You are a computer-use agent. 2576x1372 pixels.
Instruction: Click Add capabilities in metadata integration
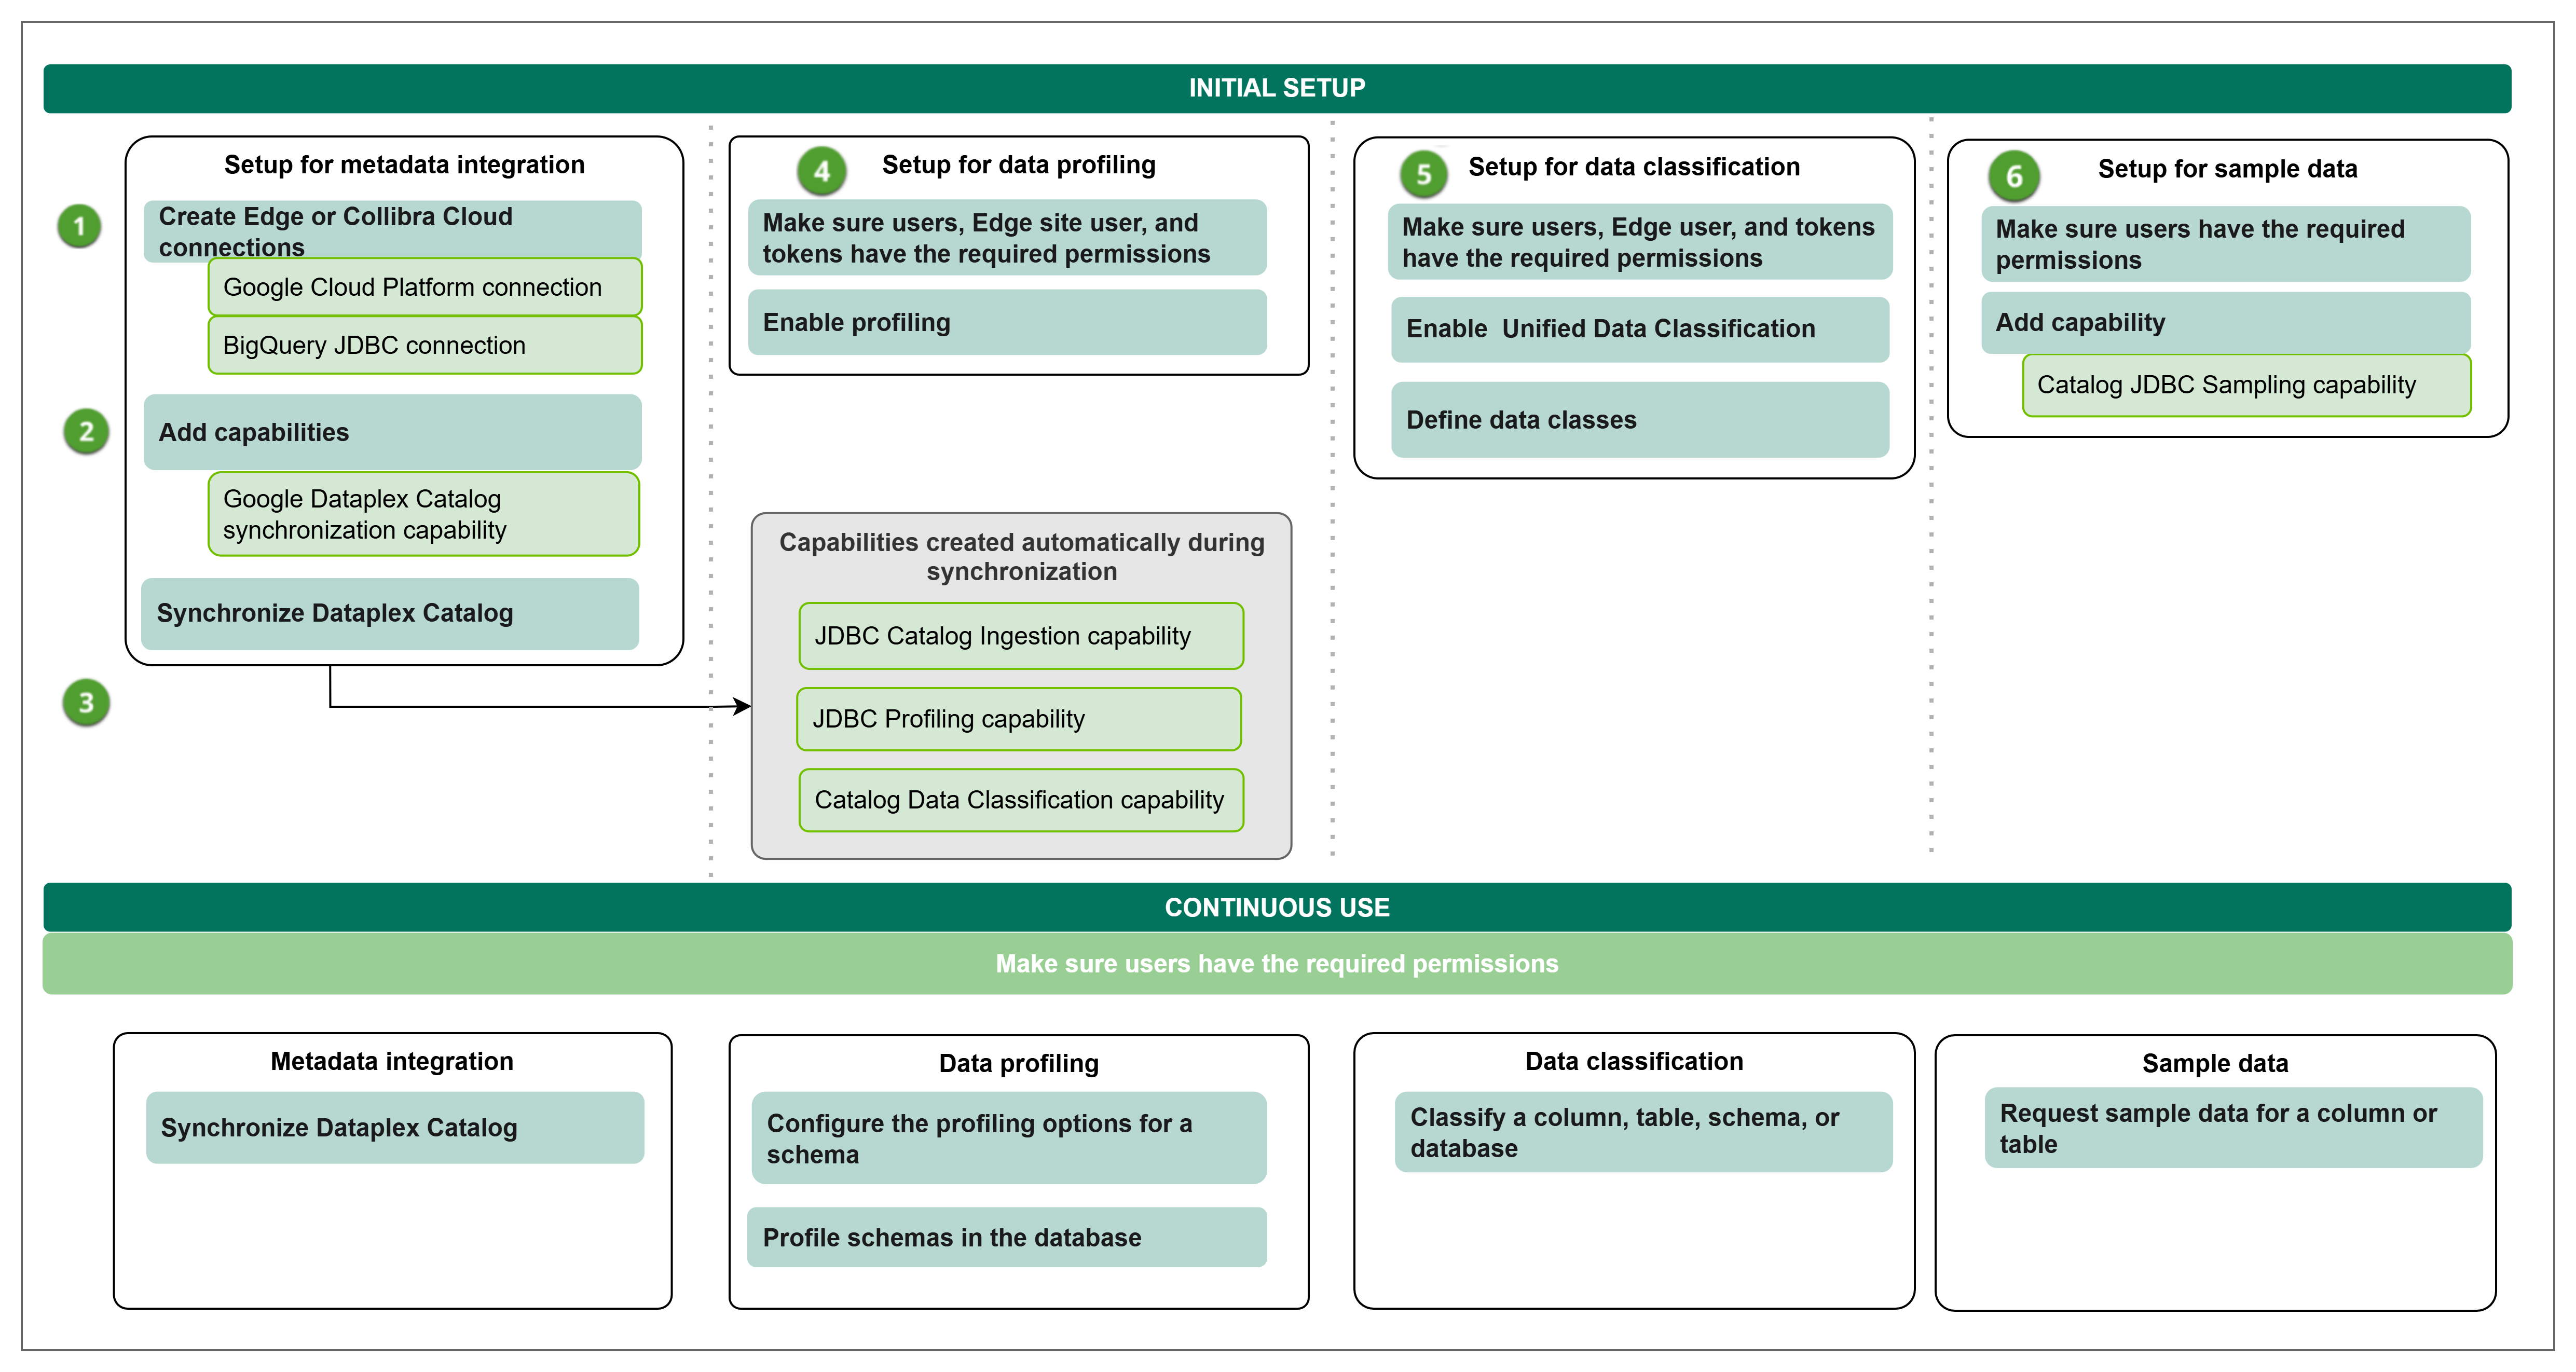[x=392, y=432]
